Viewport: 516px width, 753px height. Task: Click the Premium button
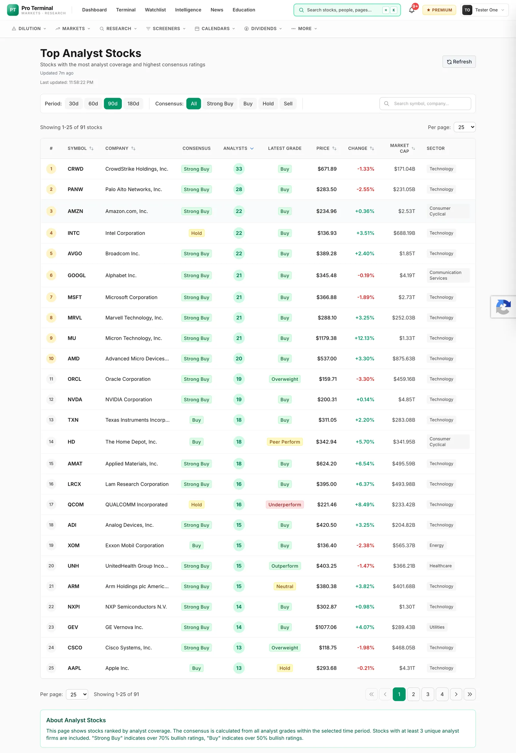(x=439, y=10)
